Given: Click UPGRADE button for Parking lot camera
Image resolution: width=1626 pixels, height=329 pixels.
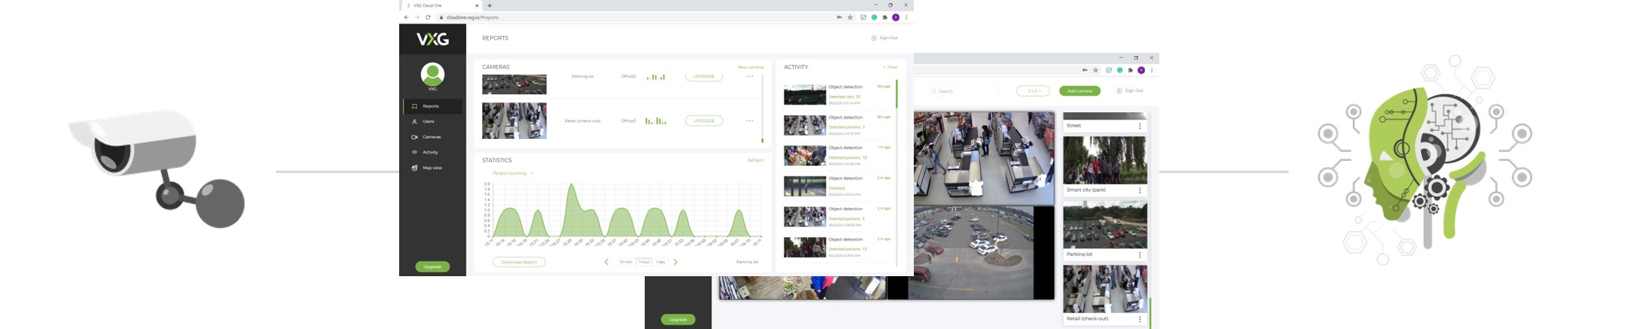Looking at the screenshot, I should (704, 76).
